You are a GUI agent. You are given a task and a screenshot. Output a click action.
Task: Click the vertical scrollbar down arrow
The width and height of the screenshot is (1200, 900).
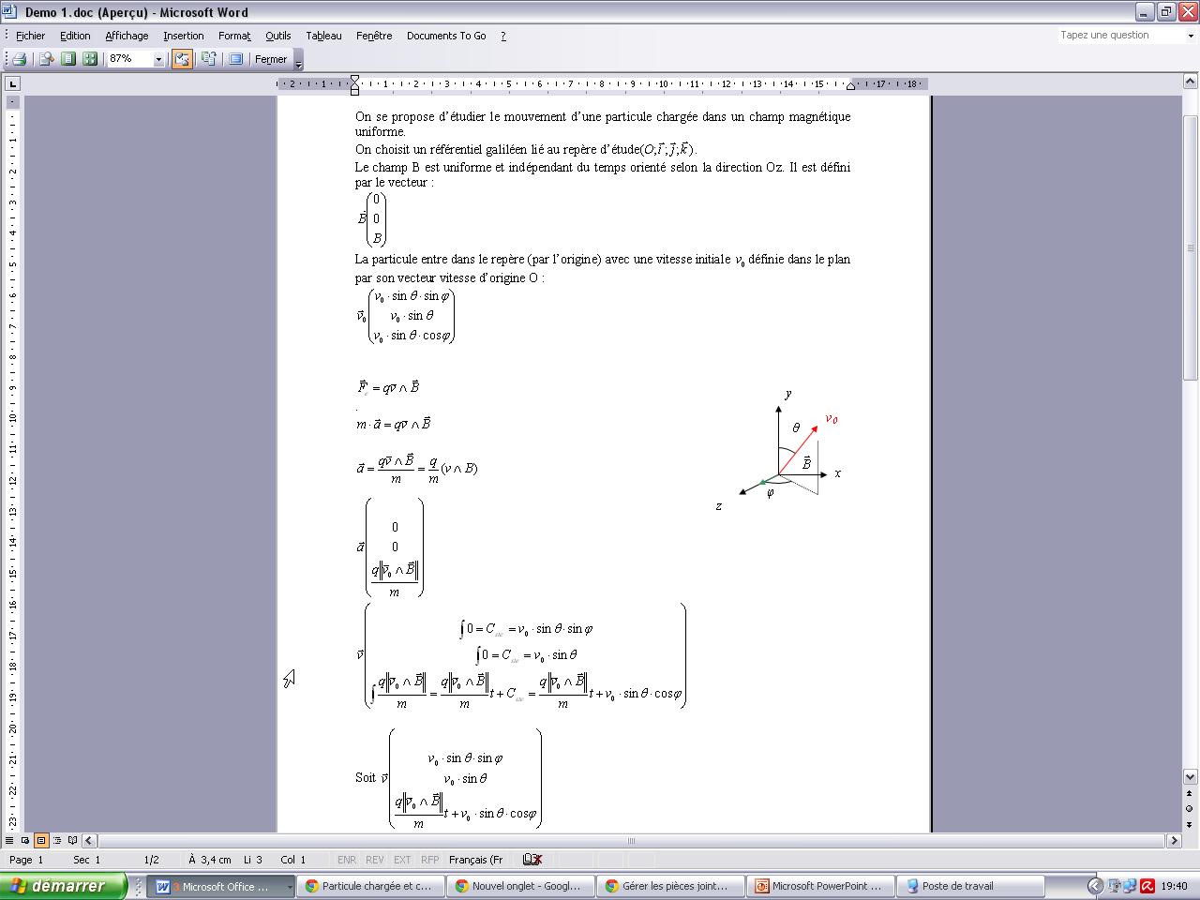pos(1191,777)
